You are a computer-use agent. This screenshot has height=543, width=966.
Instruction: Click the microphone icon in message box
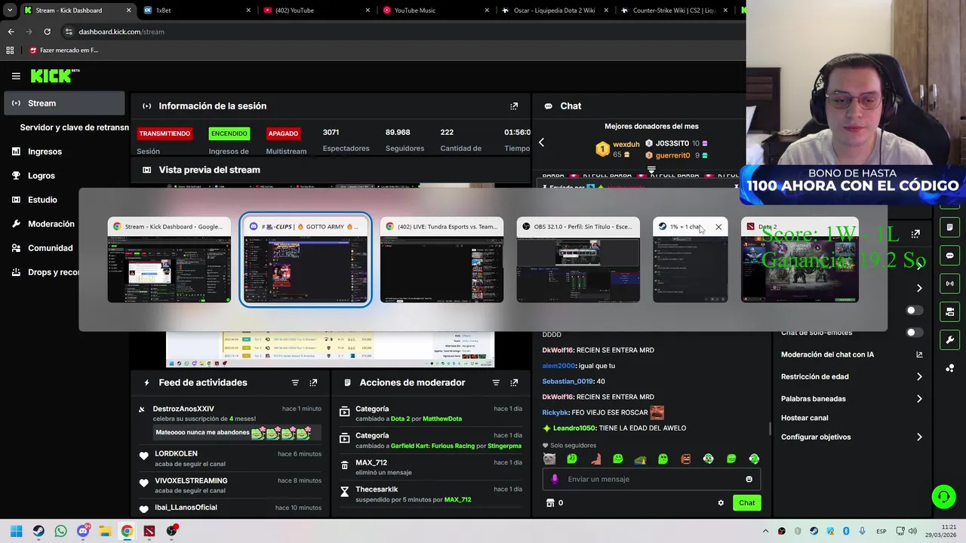(x=555, y=479)
